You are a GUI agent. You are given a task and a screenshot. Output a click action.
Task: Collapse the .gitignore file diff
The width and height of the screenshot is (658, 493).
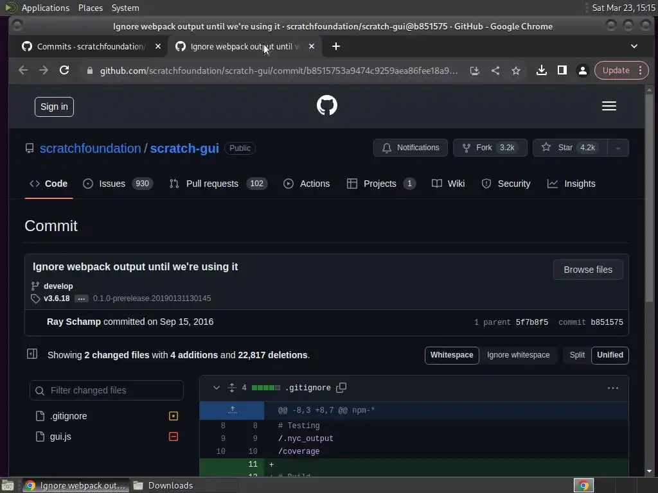pos(216,388)
